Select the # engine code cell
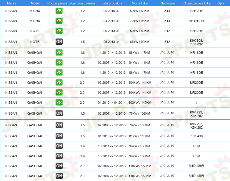 [x=196, y=103]
